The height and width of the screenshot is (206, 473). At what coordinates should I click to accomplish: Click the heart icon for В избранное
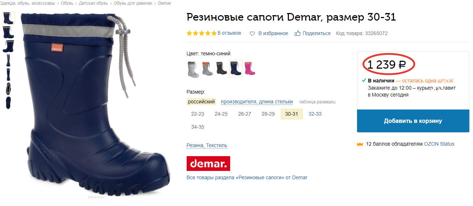coord(253,33)
